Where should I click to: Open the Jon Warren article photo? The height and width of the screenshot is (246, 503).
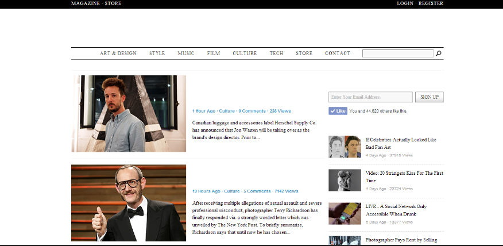[x=129, y=113]
